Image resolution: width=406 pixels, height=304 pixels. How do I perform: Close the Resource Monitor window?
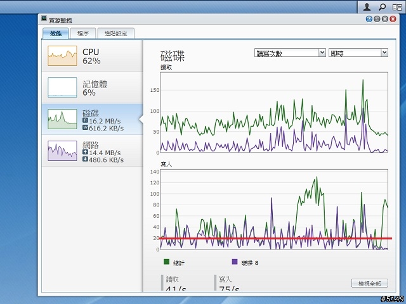coord(393,19)
